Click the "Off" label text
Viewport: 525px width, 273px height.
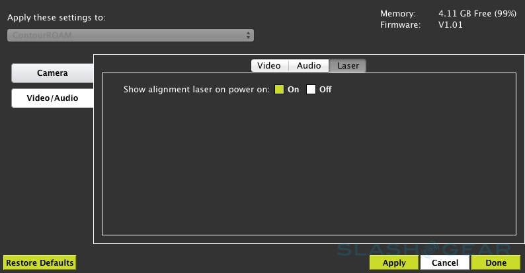325,90
